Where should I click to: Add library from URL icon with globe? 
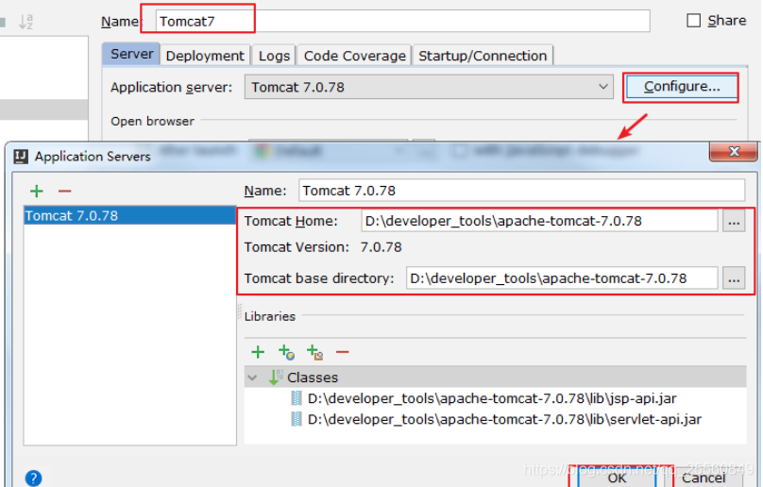287,352
